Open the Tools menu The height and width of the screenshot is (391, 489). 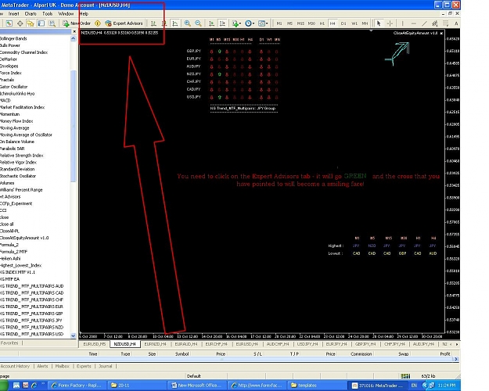[x=47, y=14]
